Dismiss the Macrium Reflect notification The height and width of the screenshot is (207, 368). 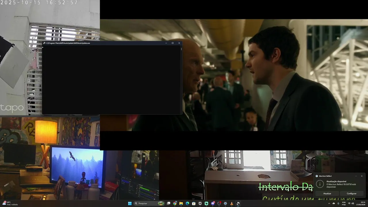[x=362, y=176]
